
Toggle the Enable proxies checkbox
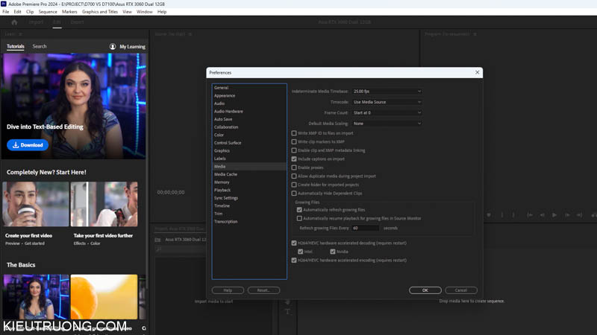[x=294, y=167]
